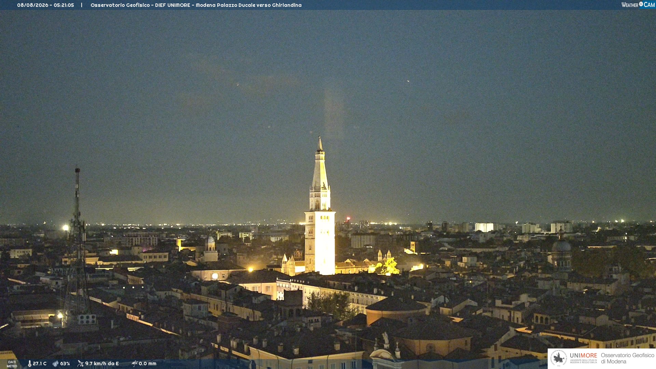Click the rainfall umbrella icon
This screenshot has width=656, height=369.
pos(134,364)
